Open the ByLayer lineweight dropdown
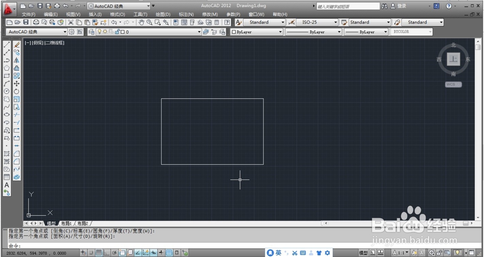484x257 pixels. (x=366, y=32)
